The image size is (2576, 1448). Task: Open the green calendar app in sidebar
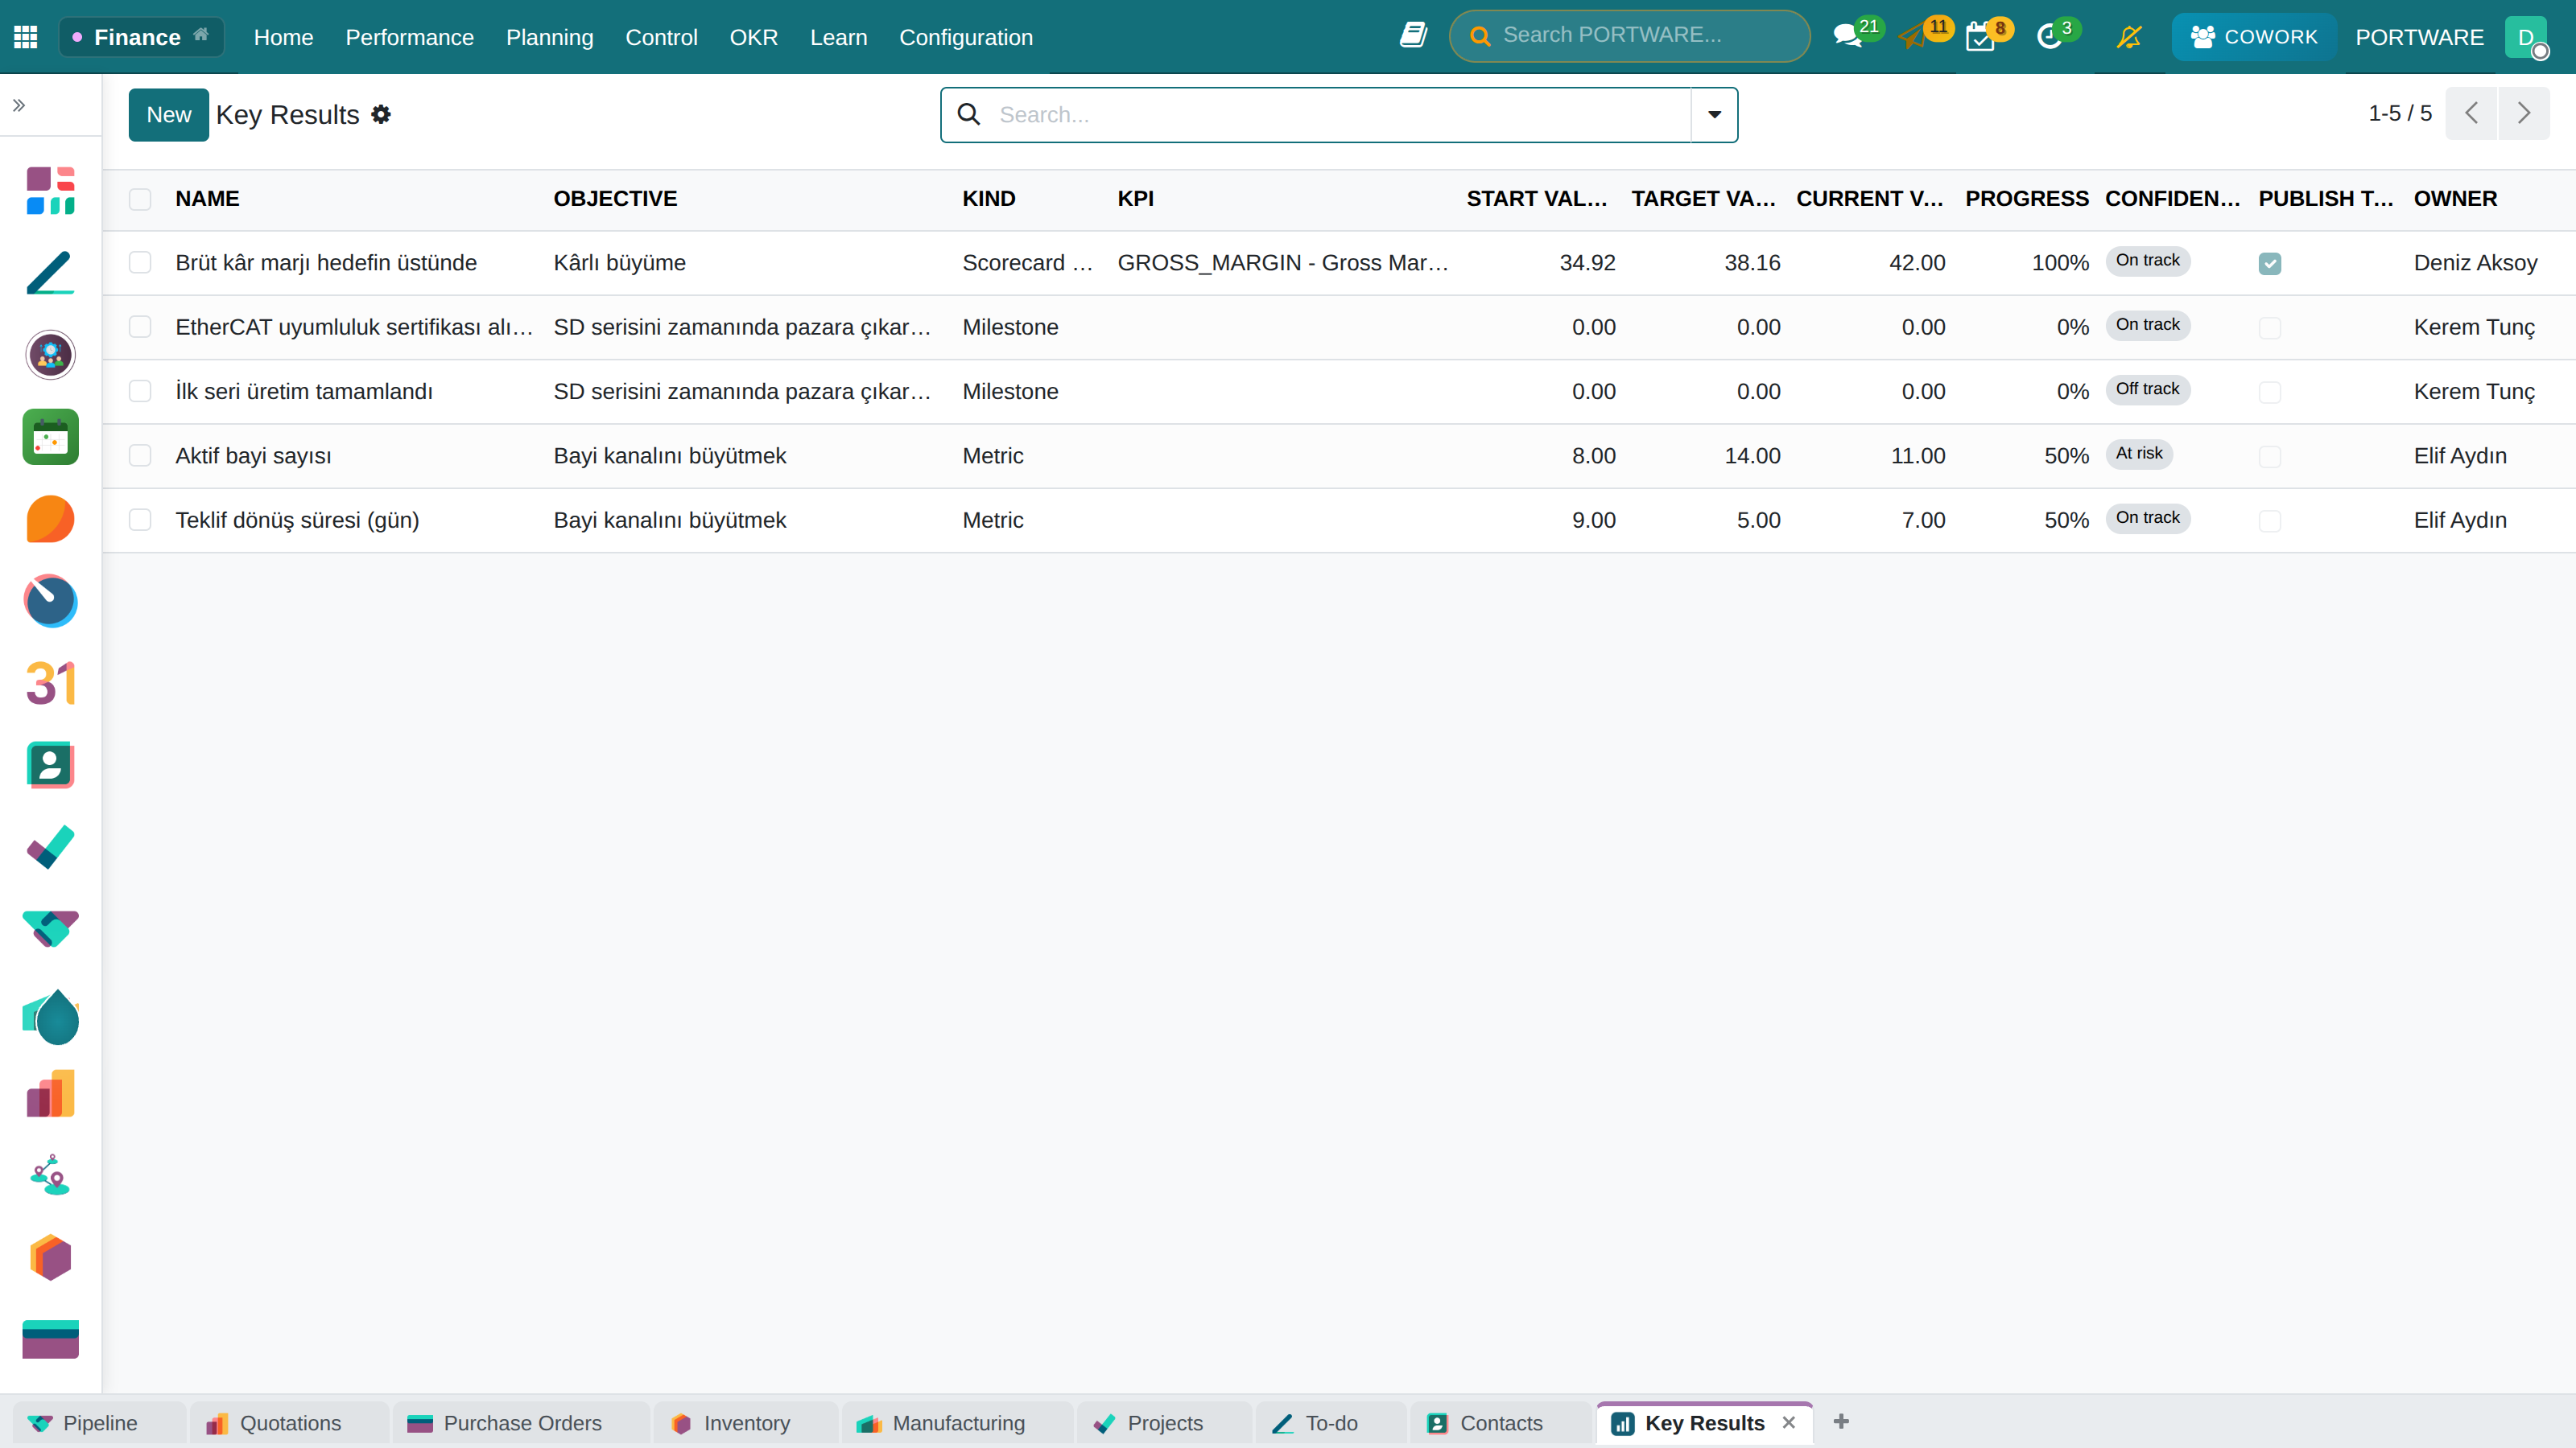coord(50,437)
